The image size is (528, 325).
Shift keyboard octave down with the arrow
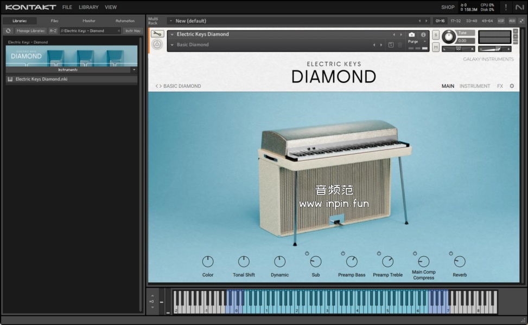point(152,307)
